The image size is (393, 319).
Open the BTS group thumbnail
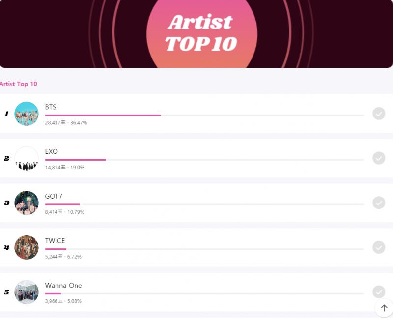tap(27, 114)
